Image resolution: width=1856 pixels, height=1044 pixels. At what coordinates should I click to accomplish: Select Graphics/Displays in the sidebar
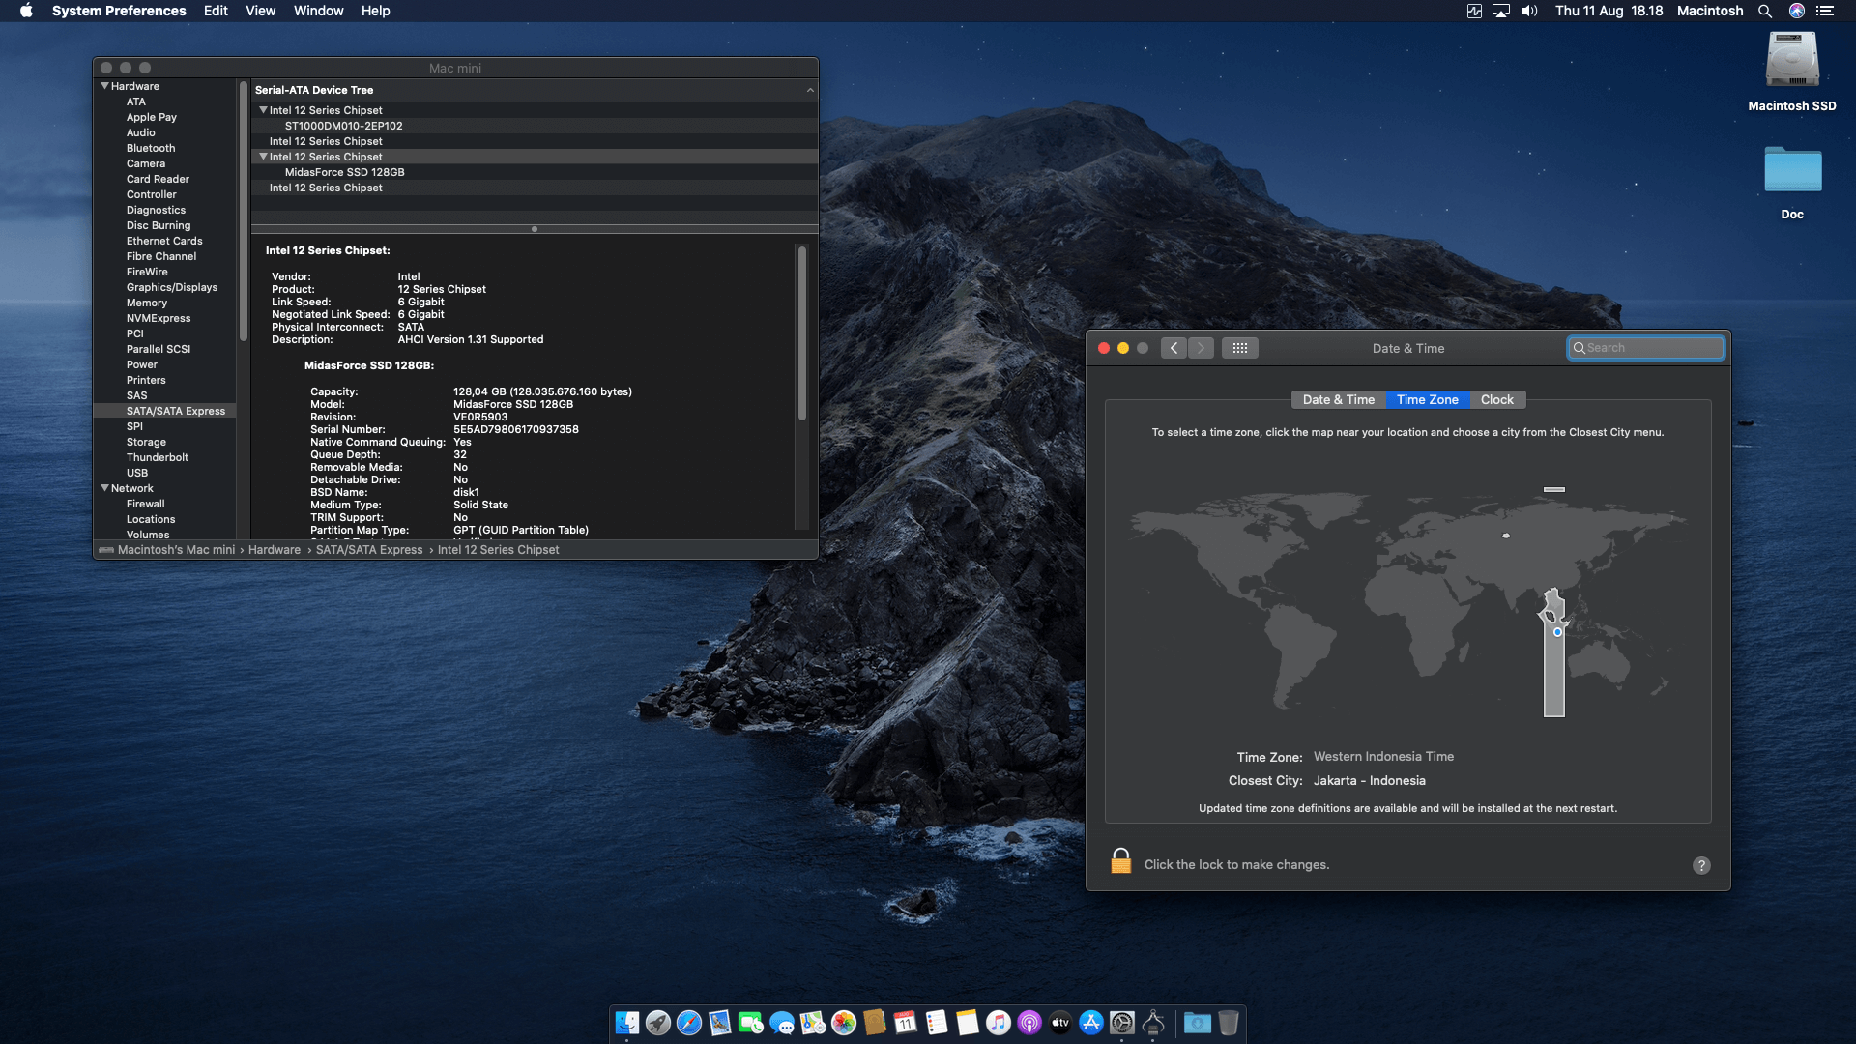coord(172,287)
